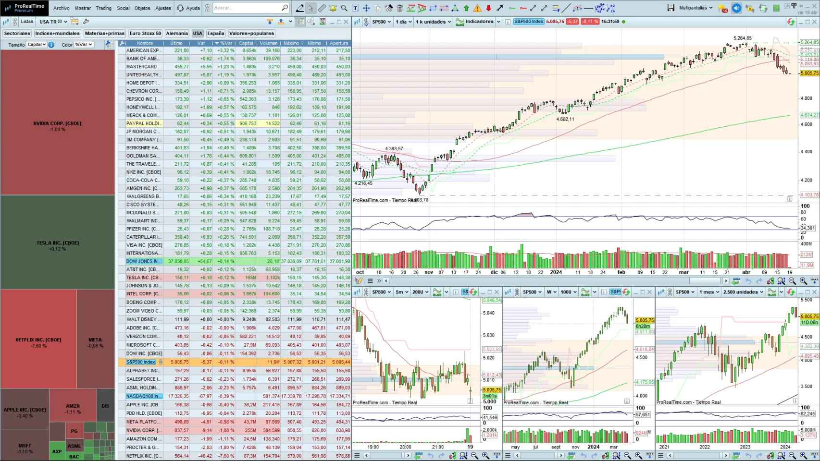Open the notifications icon with red badge
Image resolution: width=820 pixels, height=461 pixels.
pos(722,8)
